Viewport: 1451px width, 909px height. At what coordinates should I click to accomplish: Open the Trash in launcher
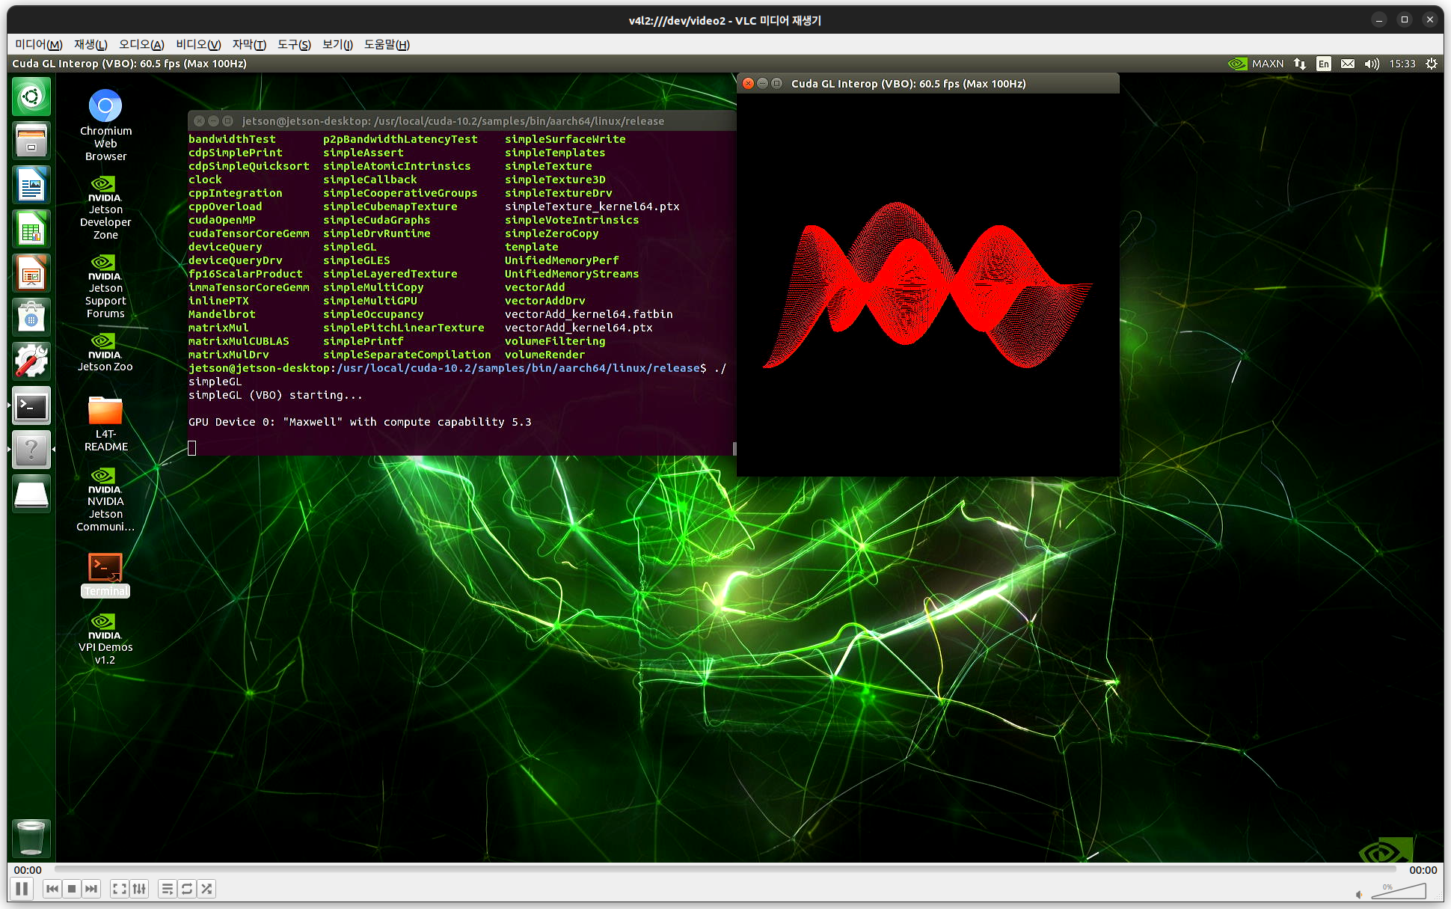31,838
